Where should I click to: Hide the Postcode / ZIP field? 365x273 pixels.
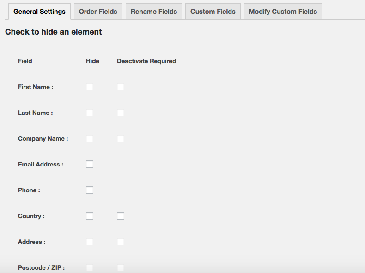coord(90,267)
